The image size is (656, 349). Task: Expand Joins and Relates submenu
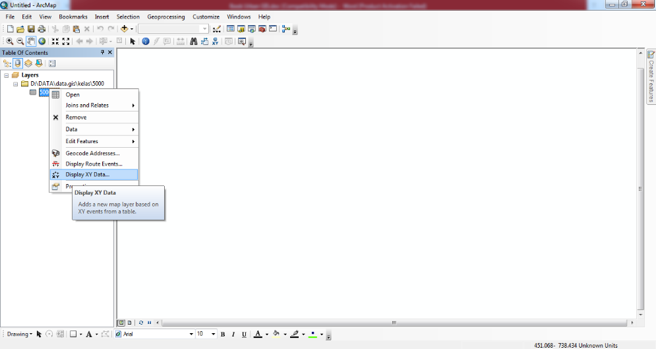pyautogui.click(x=94, y=106)
